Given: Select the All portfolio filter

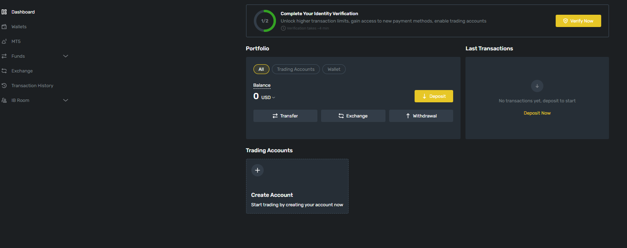Looking at the screenshot, I should [x=261, y=69].
